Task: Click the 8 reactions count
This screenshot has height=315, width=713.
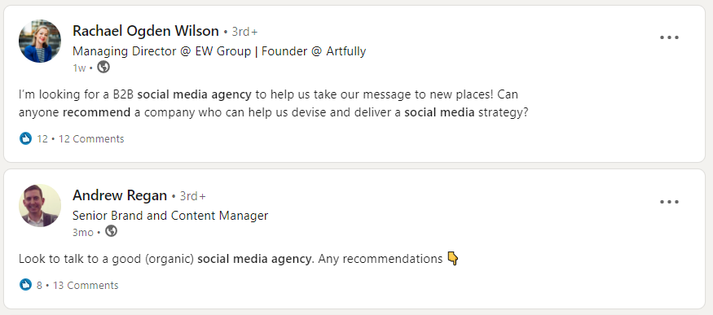Action: tap(40, 286)
